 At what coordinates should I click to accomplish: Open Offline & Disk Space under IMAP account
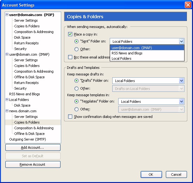tap(29, 77)
